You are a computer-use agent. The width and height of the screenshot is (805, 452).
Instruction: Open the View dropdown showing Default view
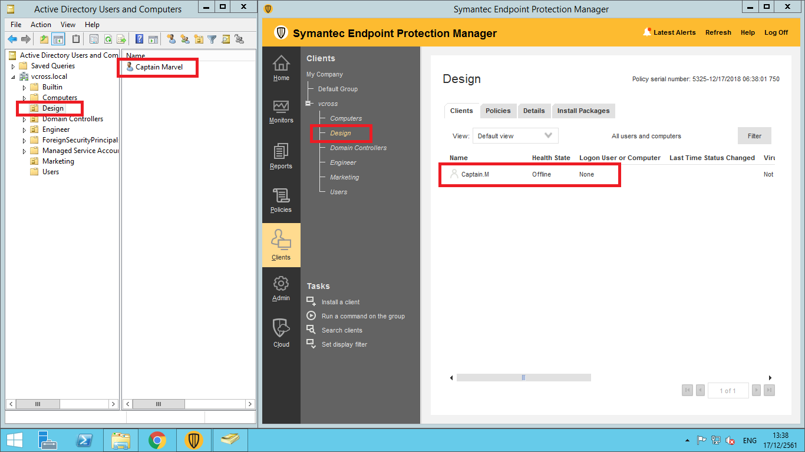click(515, 136)
